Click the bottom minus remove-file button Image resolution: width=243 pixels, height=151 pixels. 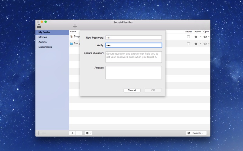pos(79,133)
